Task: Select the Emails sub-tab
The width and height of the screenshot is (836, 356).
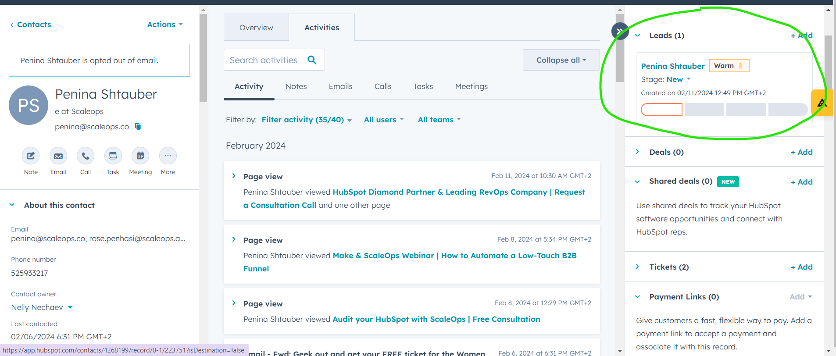Action: click(341, 86)
